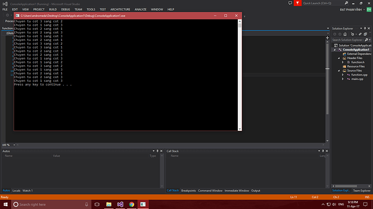The height and width of the screenshot is (209, 373).
Task: Click the split editor icon above the scrollbar
Action: [328, 38]
